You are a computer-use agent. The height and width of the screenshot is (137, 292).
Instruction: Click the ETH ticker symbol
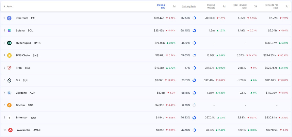coord(34,18)
